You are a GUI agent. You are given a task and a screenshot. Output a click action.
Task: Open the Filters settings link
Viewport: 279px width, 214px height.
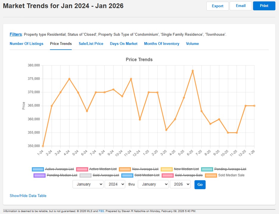pos(15,34)
